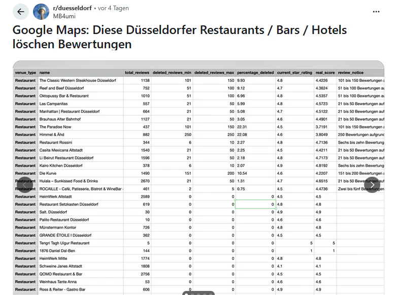
Task: Show next image in gallery
Action: [x=372, y=185]
